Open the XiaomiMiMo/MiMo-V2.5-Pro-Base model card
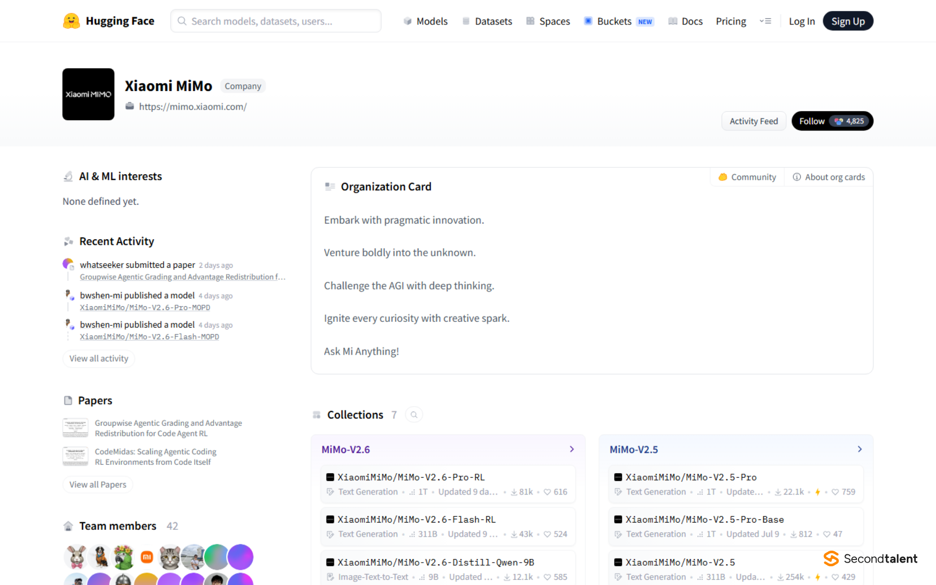Viewport: 936px width, 585px height. [x=736, y=526]
